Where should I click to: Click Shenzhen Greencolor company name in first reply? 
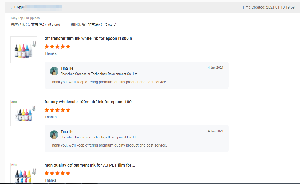[99, 74]
